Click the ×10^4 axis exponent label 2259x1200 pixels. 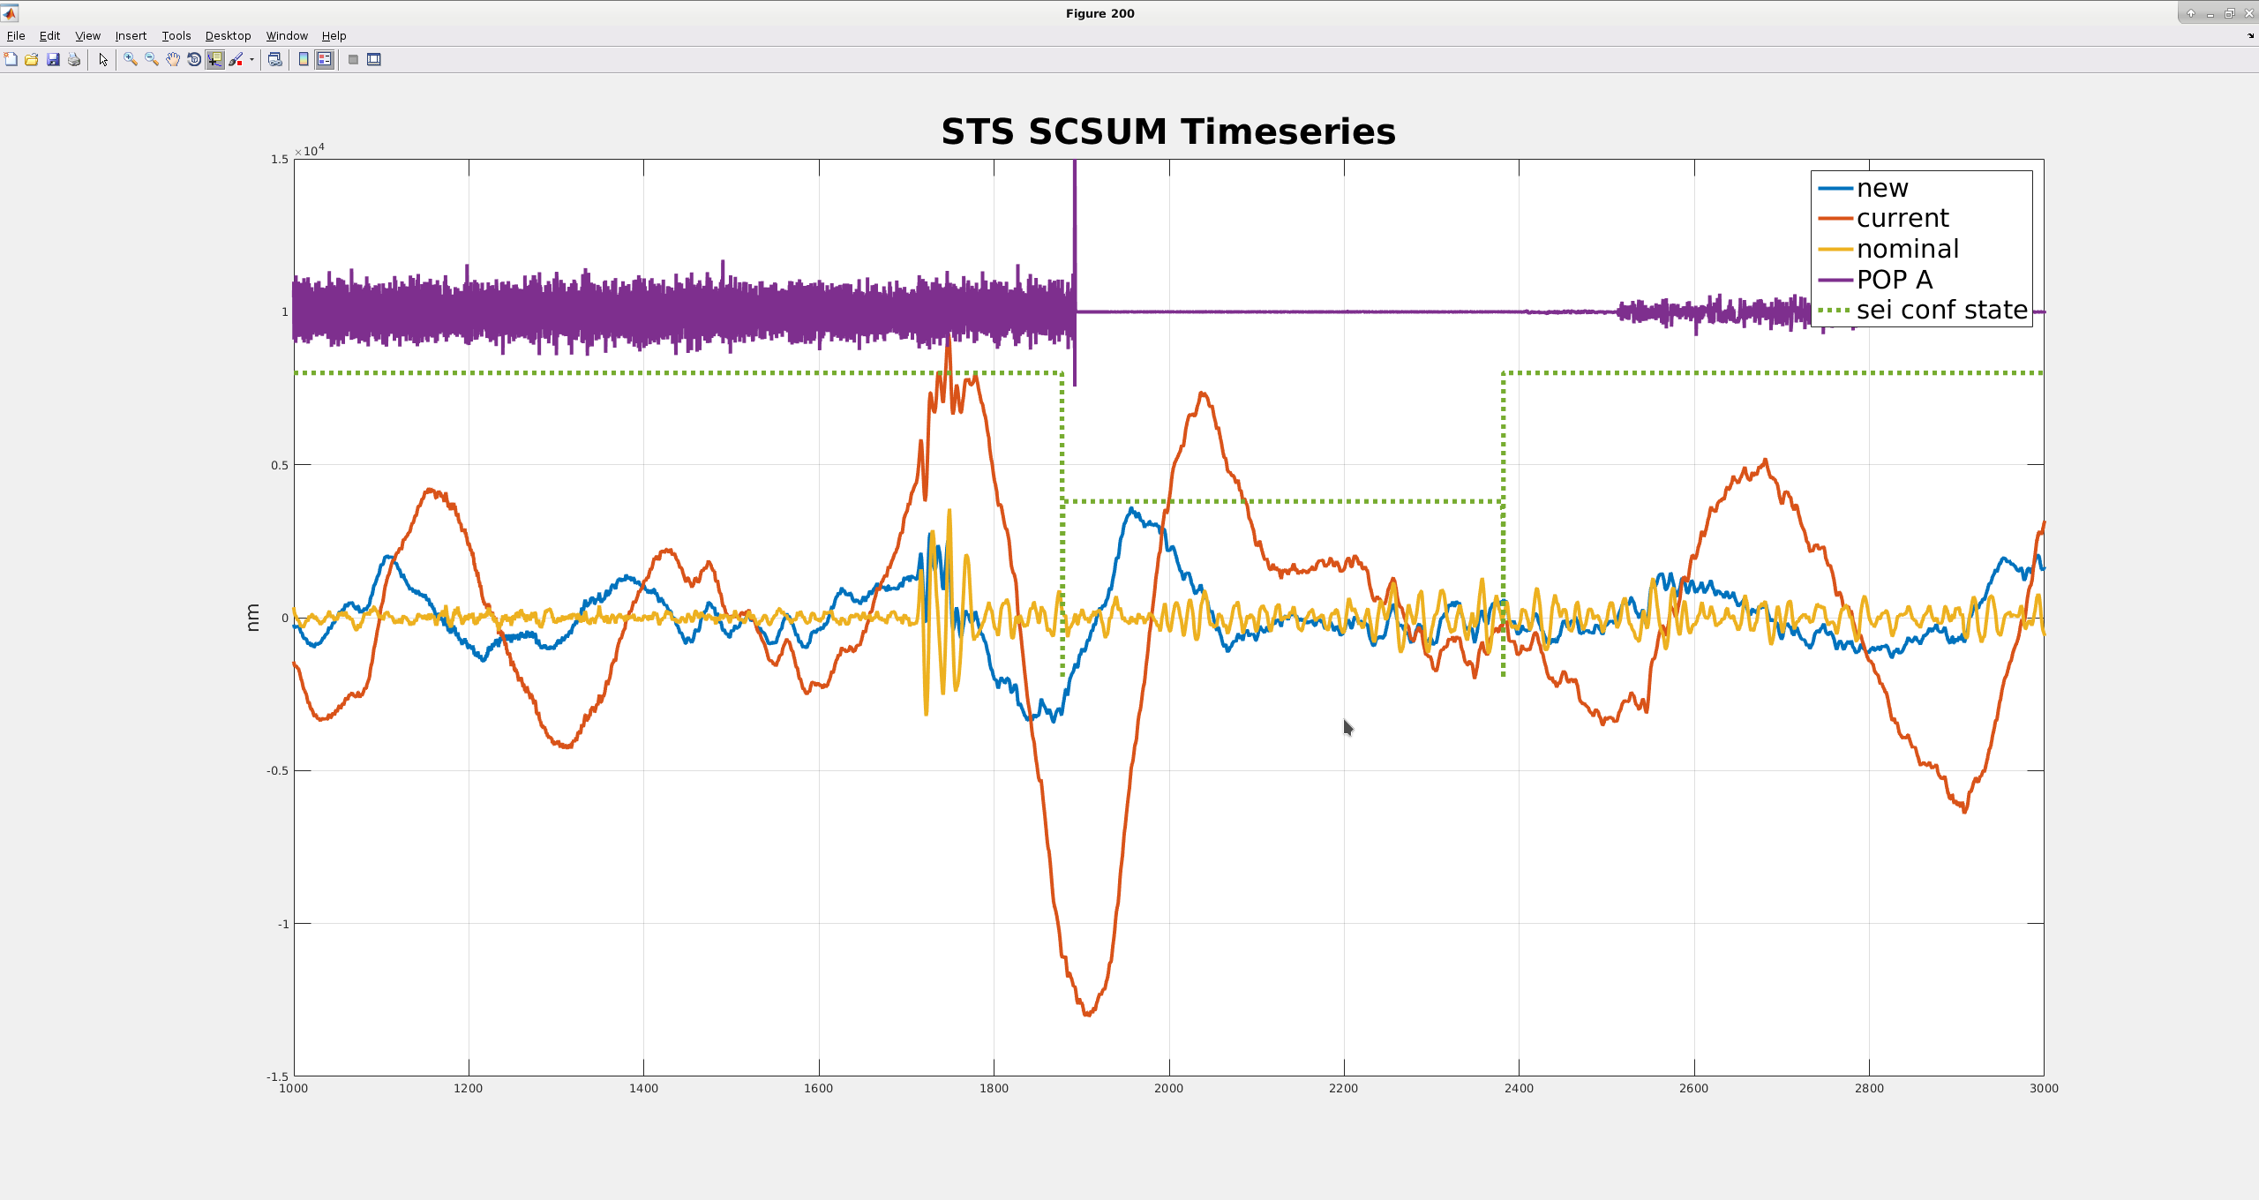point(310,150)
